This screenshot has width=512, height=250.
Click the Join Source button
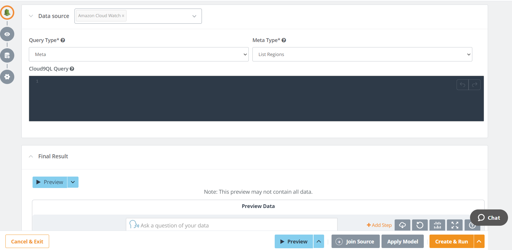coord(356,241)
